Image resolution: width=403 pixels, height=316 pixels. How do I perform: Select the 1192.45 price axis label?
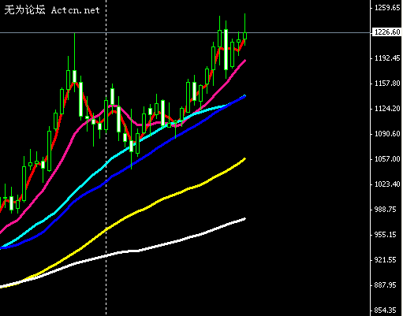(387, 58)
